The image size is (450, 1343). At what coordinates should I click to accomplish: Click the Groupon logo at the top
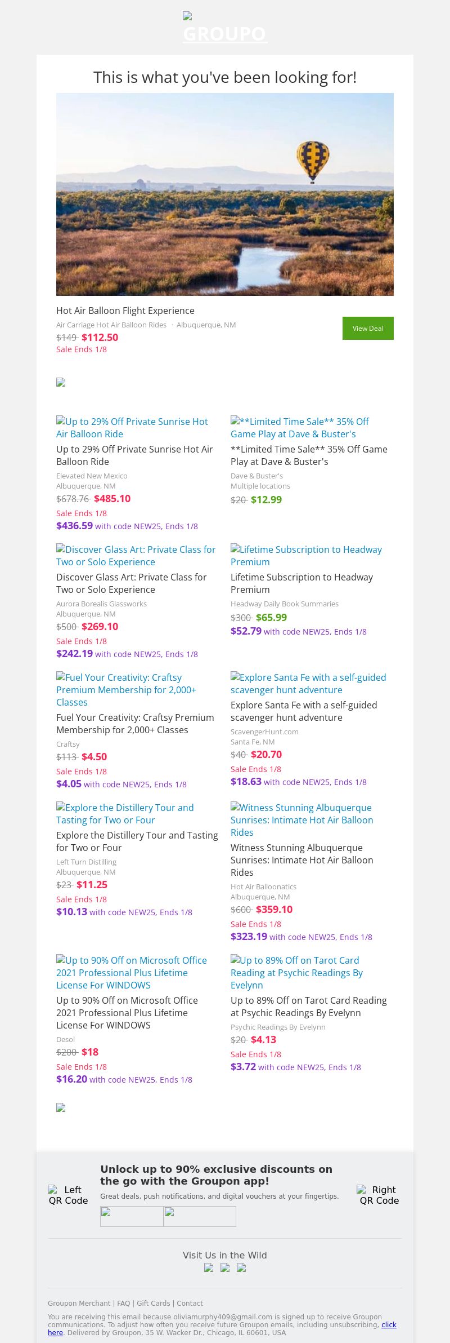225,28
